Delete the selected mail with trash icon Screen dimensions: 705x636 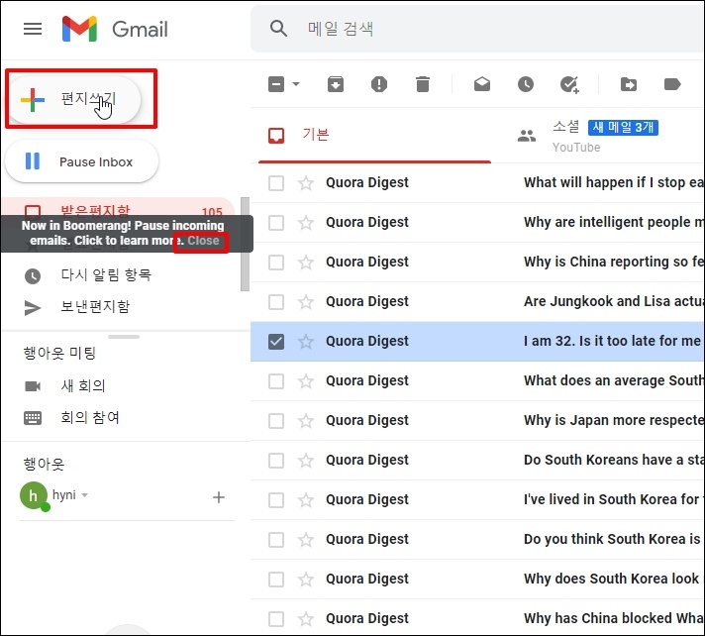[x=423, y=84]
